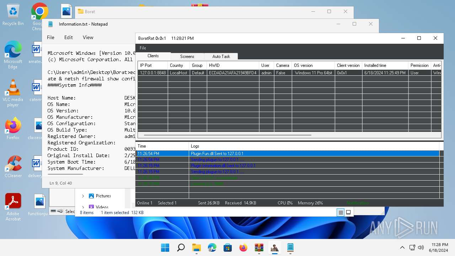
Task: Open WinRAR from the taskbar
Action: (x=259, y=247)
